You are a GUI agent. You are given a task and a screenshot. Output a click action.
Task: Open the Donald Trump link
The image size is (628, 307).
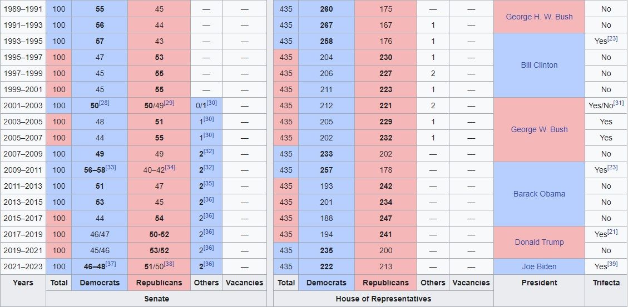(x=539, y=242)
